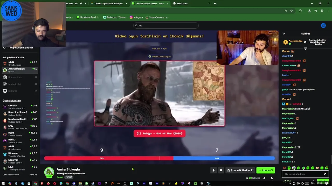Open Chrome from the Windows taskbar
Screen dimensions: 332x186
35,183
